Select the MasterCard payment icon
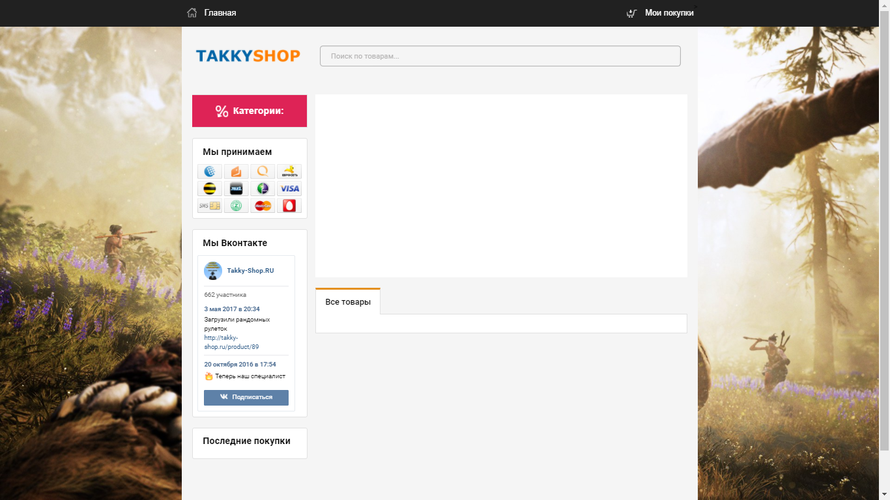Image resolution: width=890 pixels, height=500 pixels. (263, 206)
